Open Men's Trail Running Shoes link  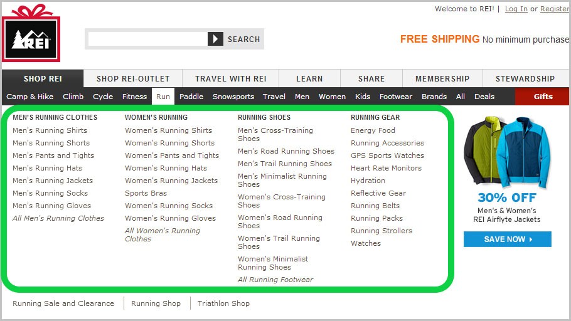click(285, 164)
